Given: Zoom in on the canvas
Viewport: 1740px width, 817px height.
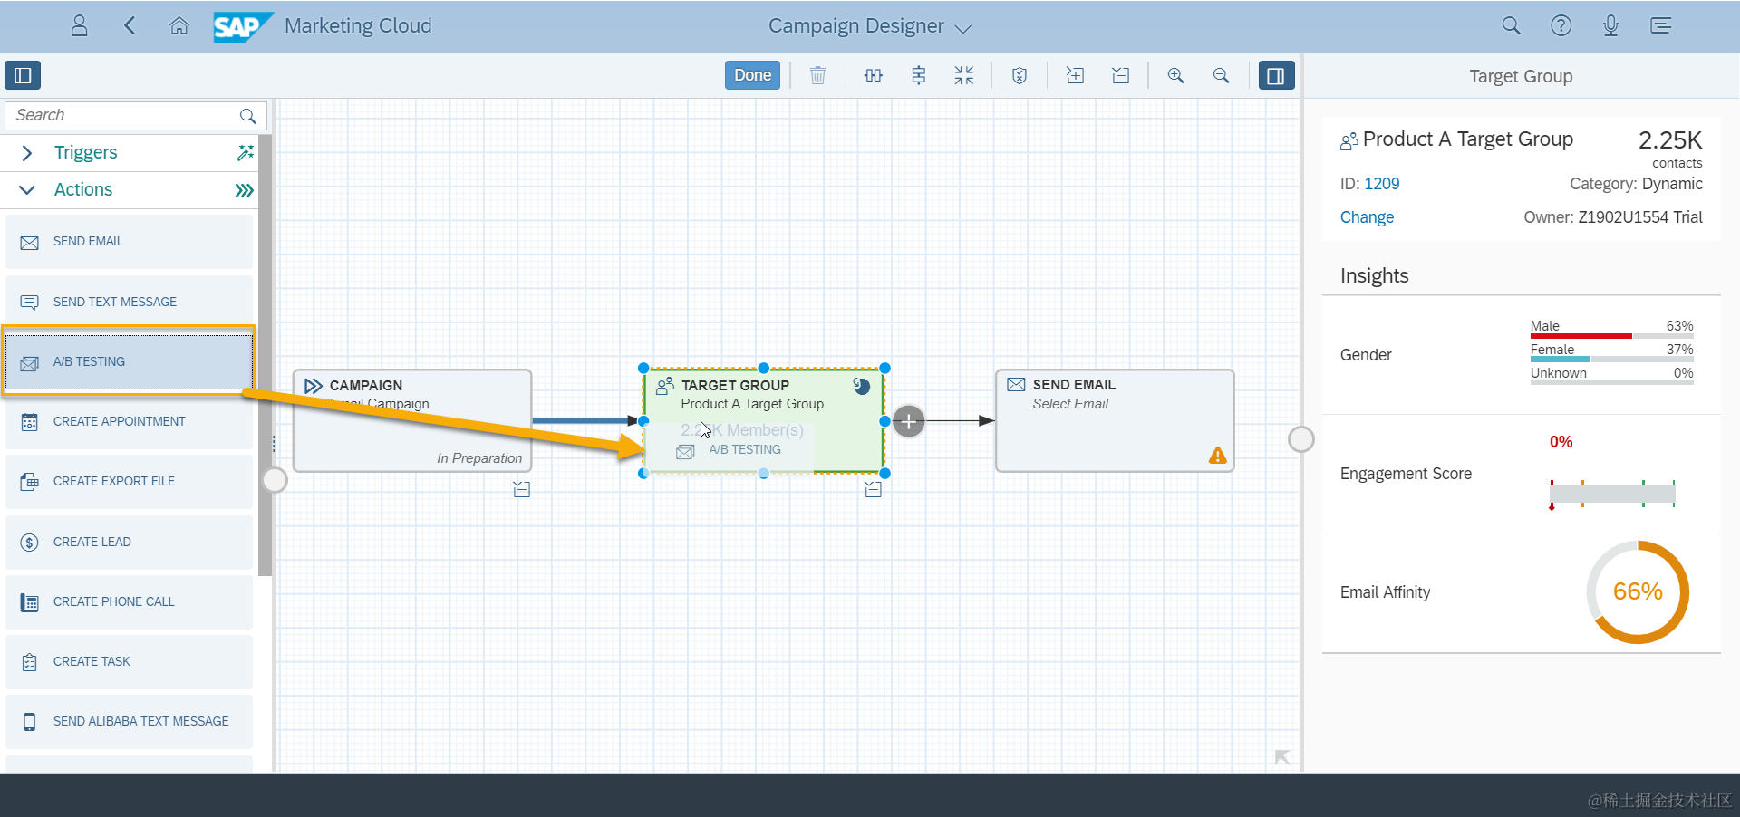Looking at the screenshot, I should click(1175, 75).
